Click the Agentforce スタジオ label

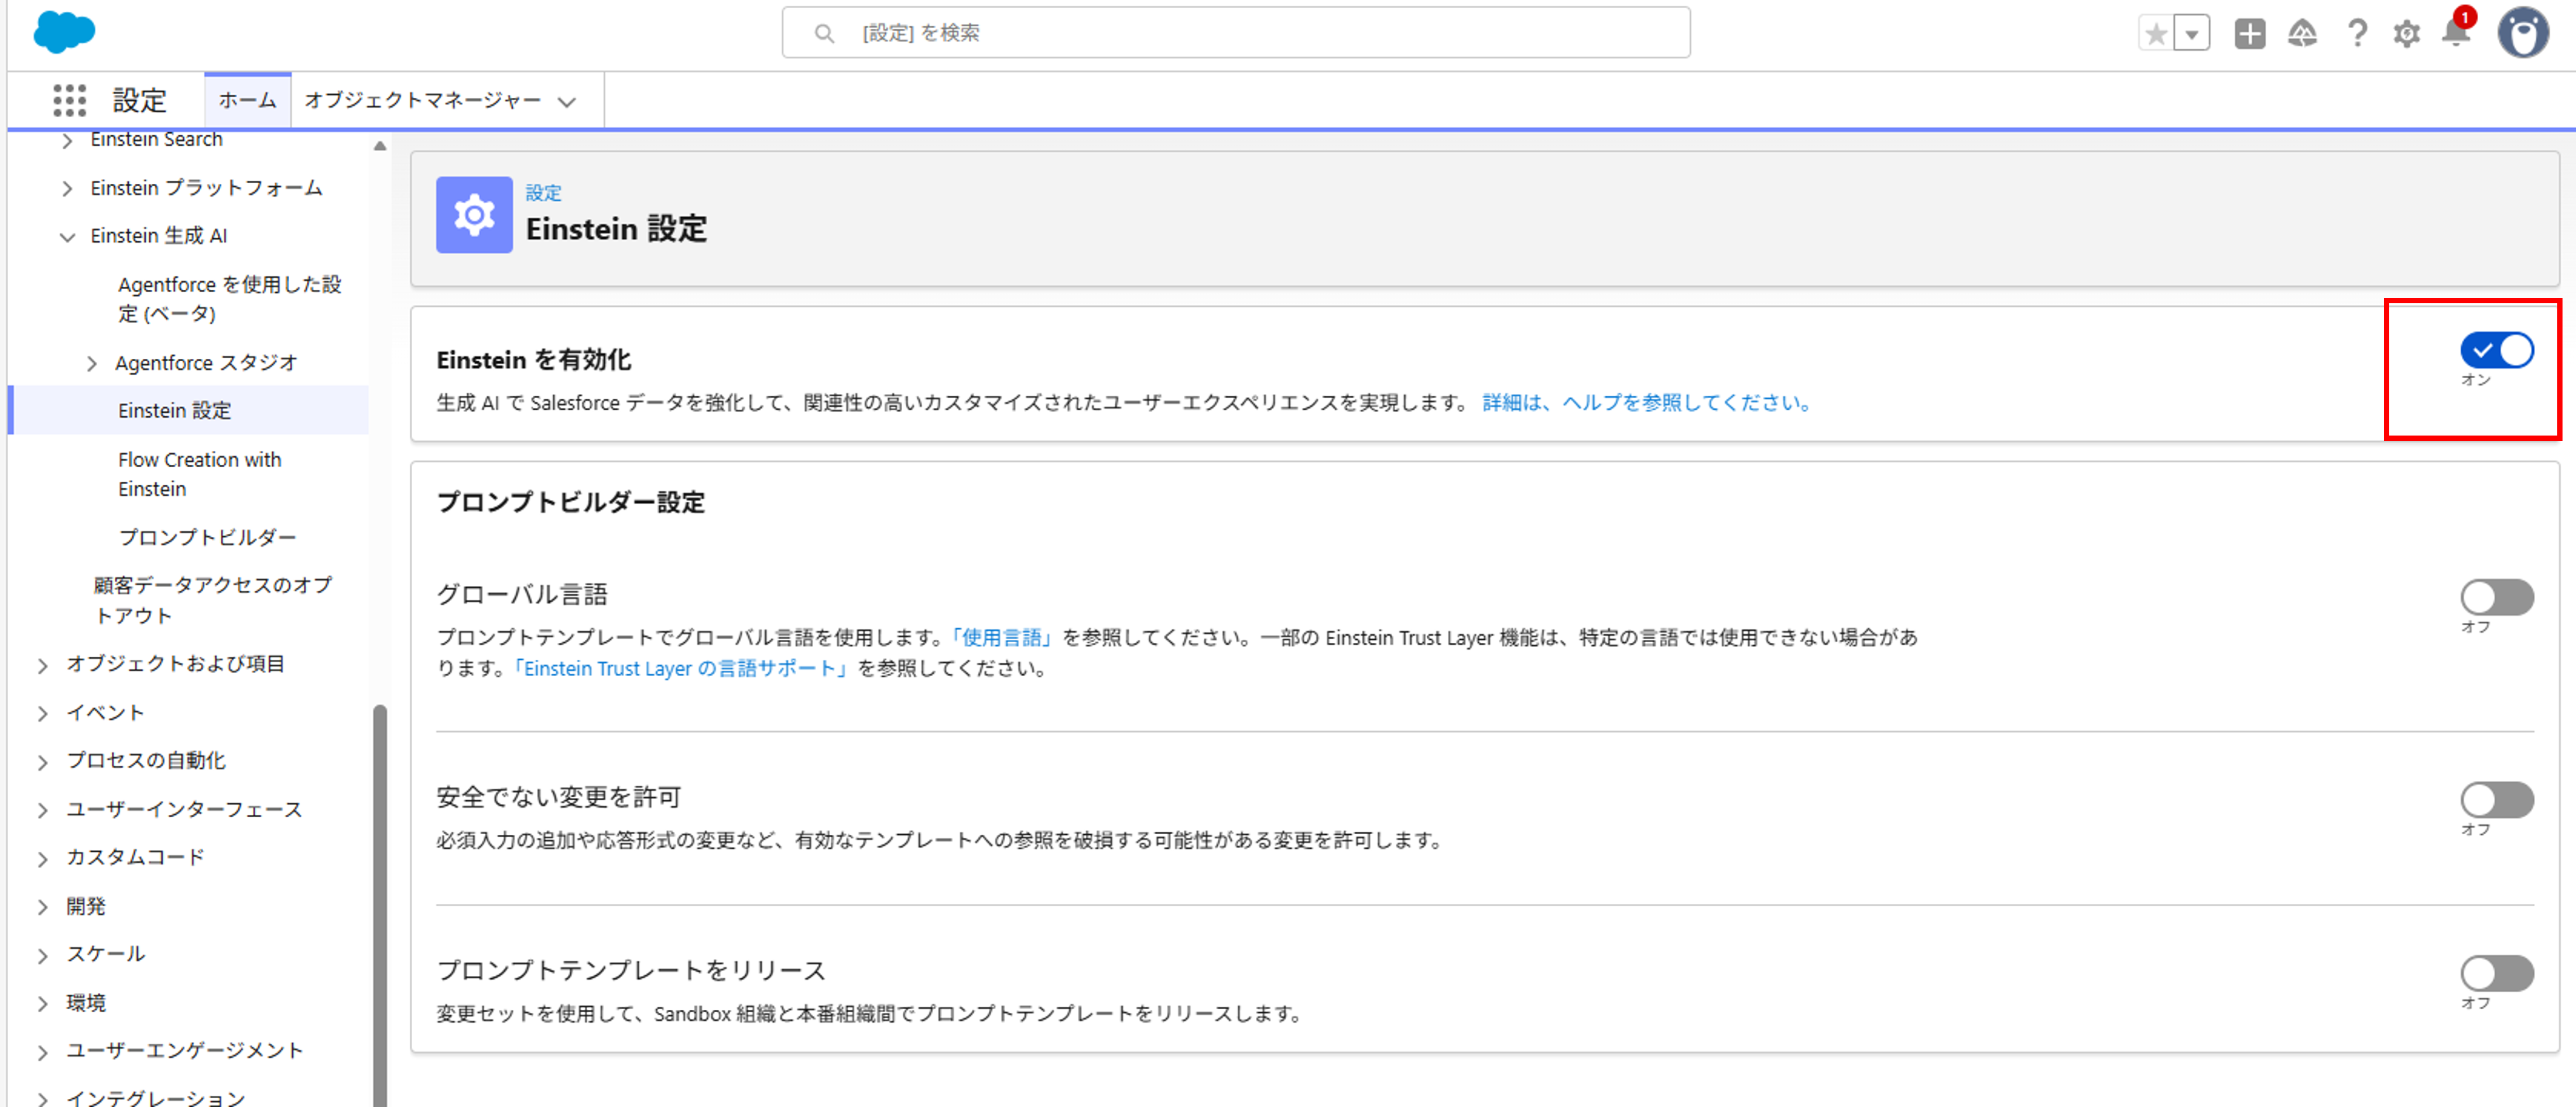pos(206,362)
